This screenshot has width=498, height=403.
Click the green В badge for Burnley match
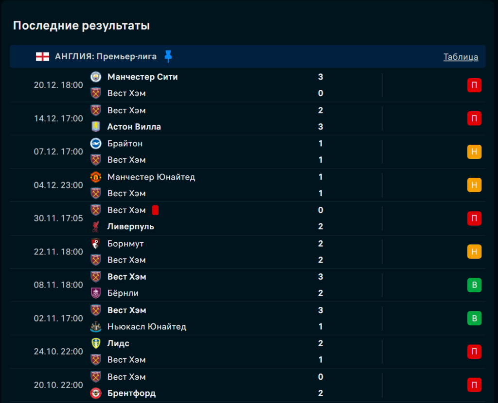pyautogui.click(x=474, y=285)
